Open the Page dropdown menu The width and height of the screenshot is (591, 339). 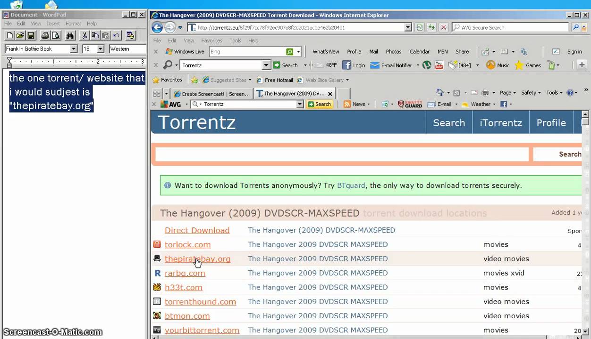pyautogui.click(x=508, y=93)
